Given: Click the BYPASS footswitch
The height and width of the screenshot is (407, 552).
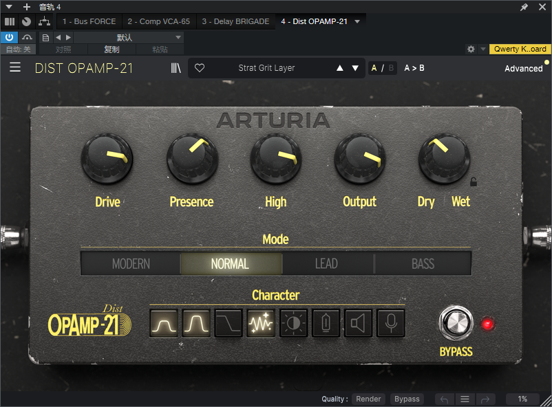Looking at the screenshot, I should pyautogui.click(x=456, y=323).
